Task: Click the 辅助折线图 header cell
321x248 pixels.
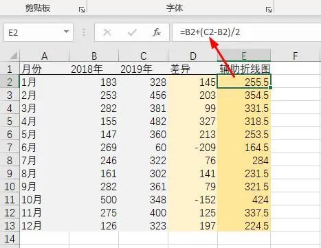Action: click(x=244, y=69)
